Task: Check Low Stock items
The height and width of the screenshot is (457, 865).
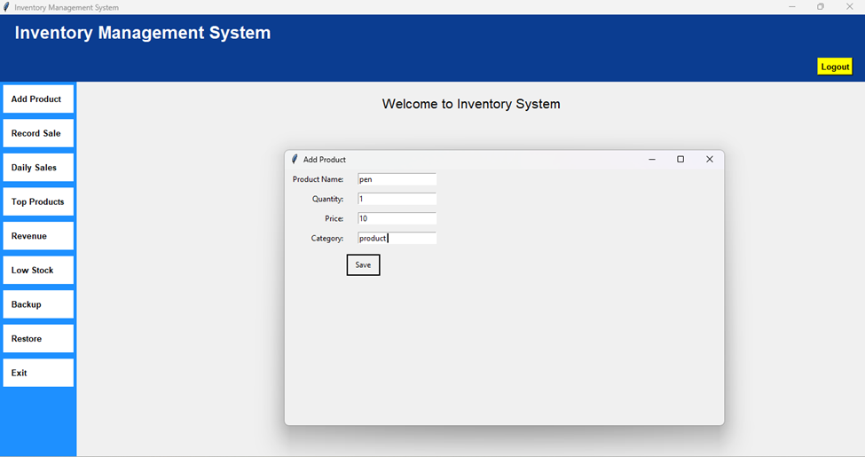Action: (x=38, y=271)
